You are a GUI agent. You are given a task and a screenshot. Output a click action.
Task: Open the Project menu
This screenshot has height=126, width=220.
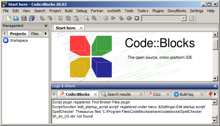55,11
